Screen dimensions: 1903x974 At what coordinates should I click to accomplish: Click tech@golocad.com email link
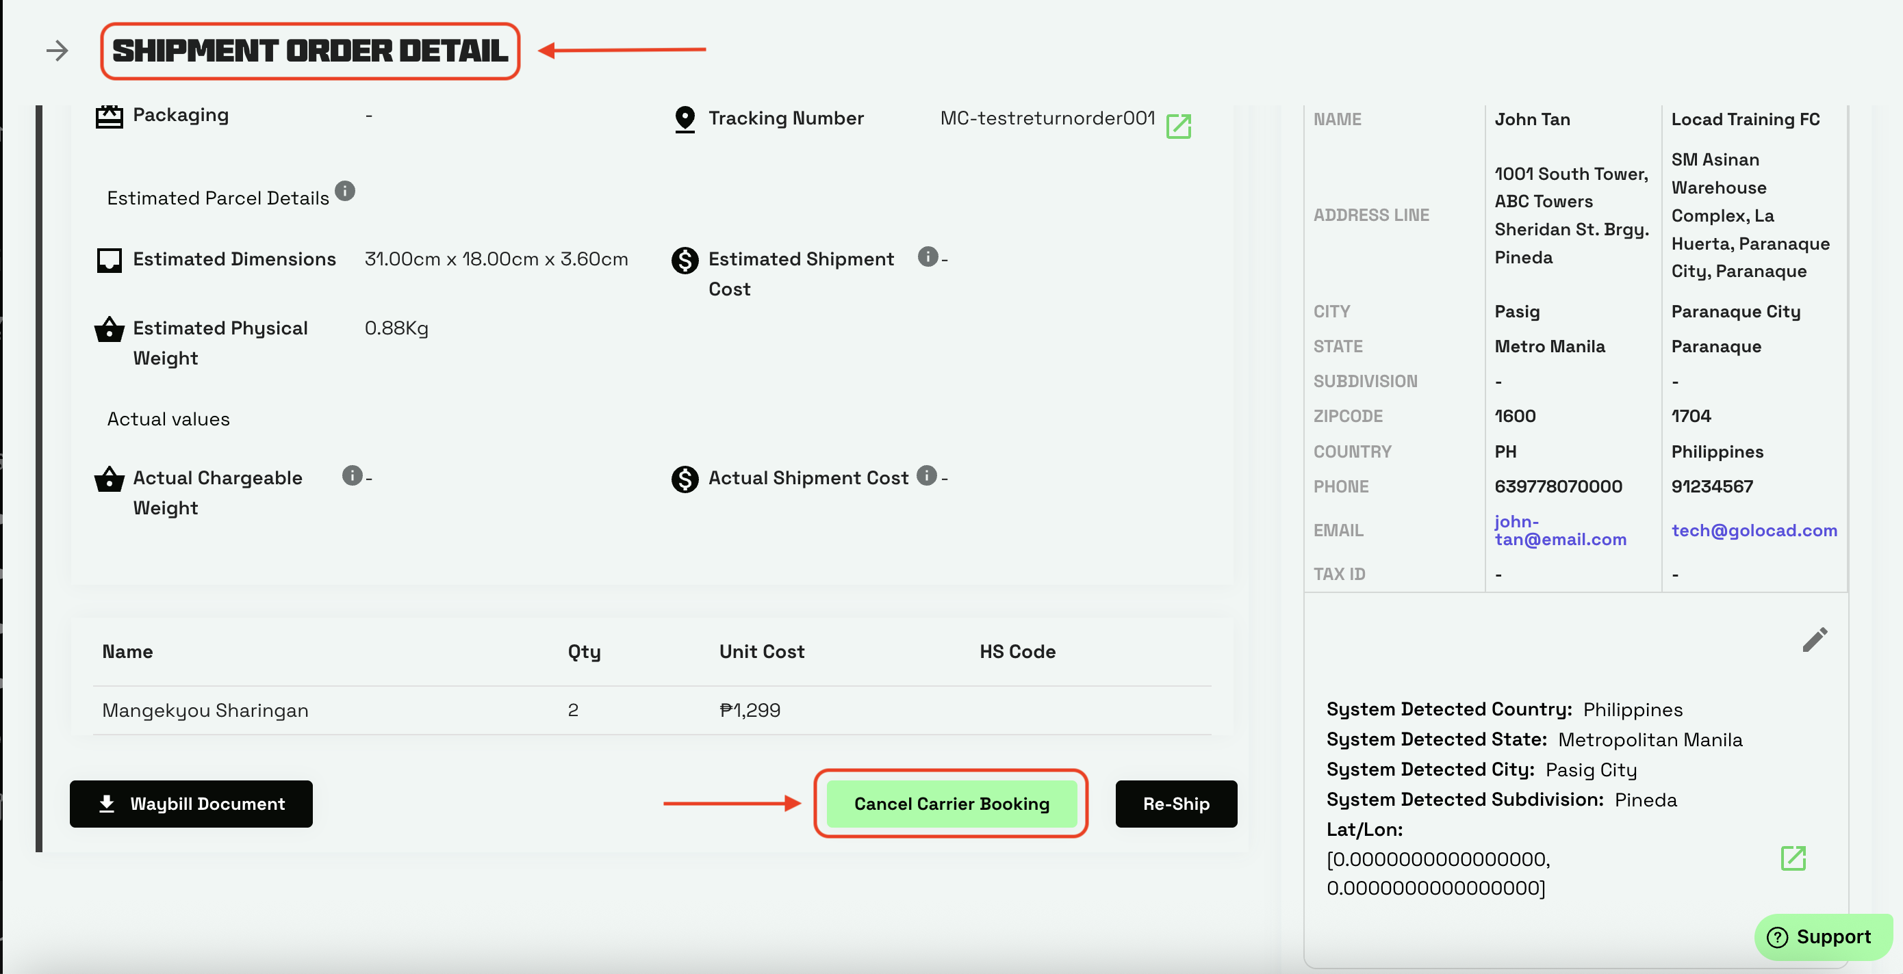coord(1754,531)
